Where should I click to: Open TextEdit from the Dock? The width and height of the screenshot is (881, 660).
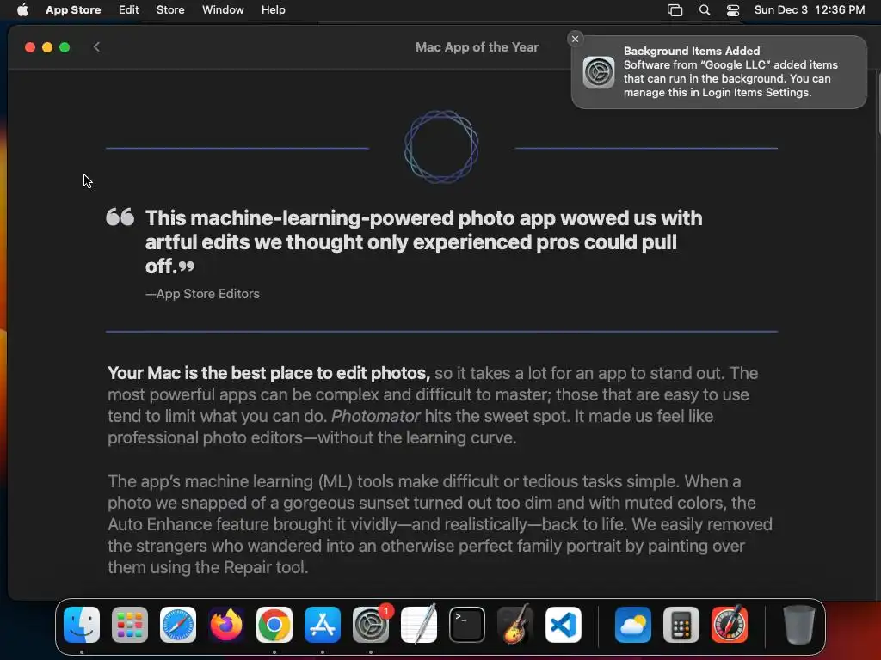(x=419, y=624)
